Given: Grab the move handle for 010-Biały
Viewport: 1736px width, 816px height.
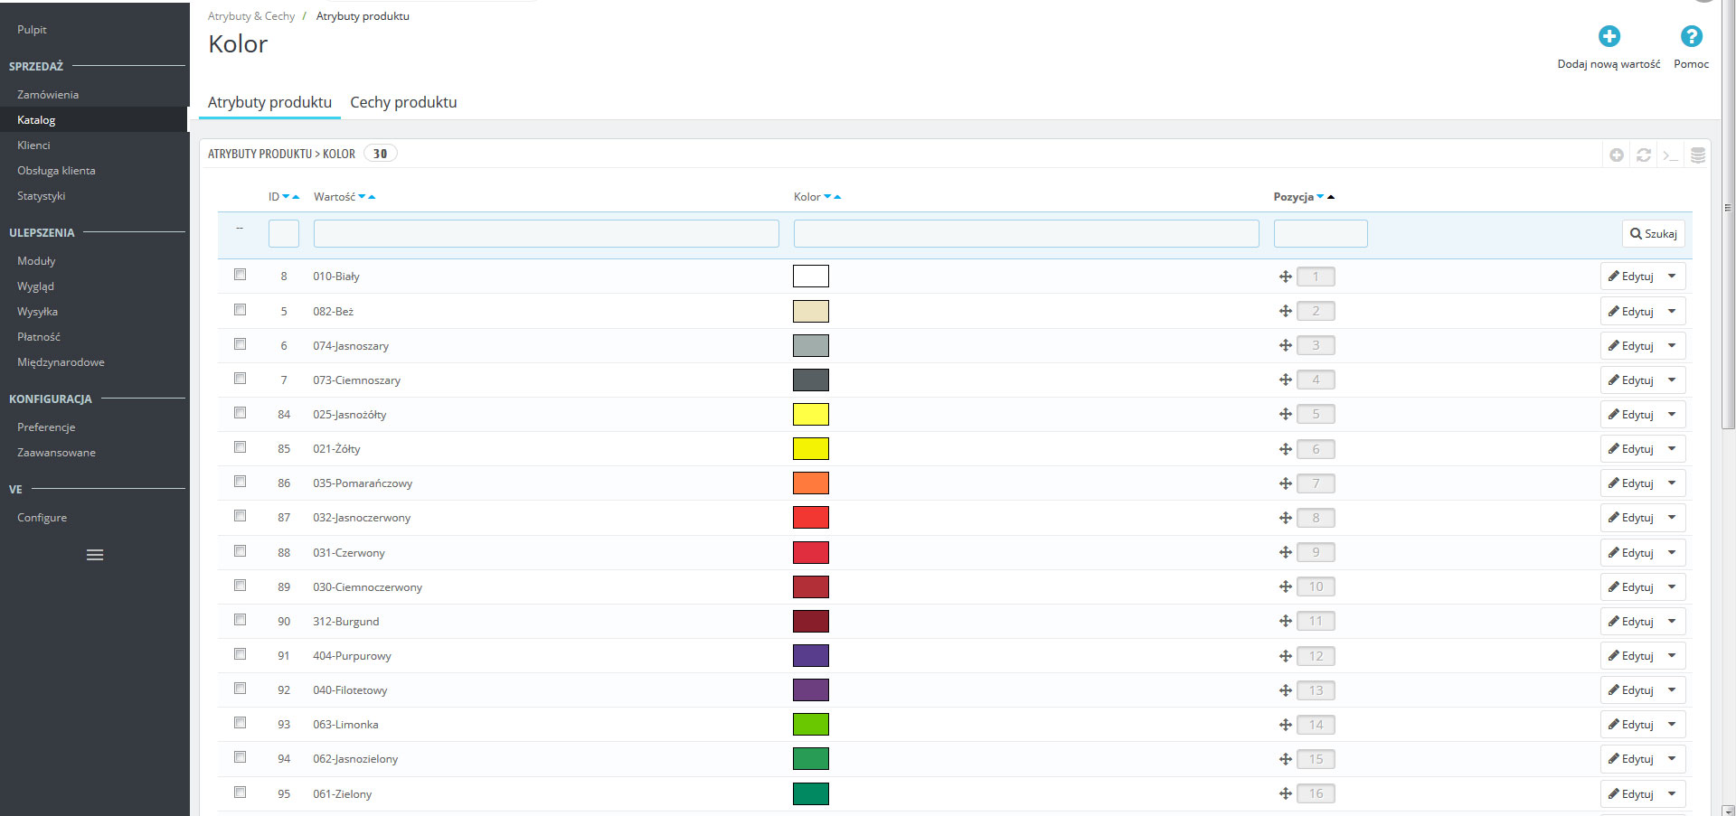Looking at the screenshot, I should coord(1285,277).
